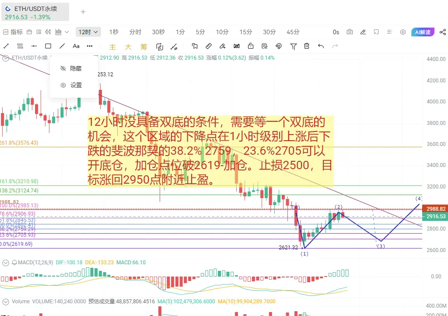
Task: Add a new tab with plus icon
Action: (83, 12)
